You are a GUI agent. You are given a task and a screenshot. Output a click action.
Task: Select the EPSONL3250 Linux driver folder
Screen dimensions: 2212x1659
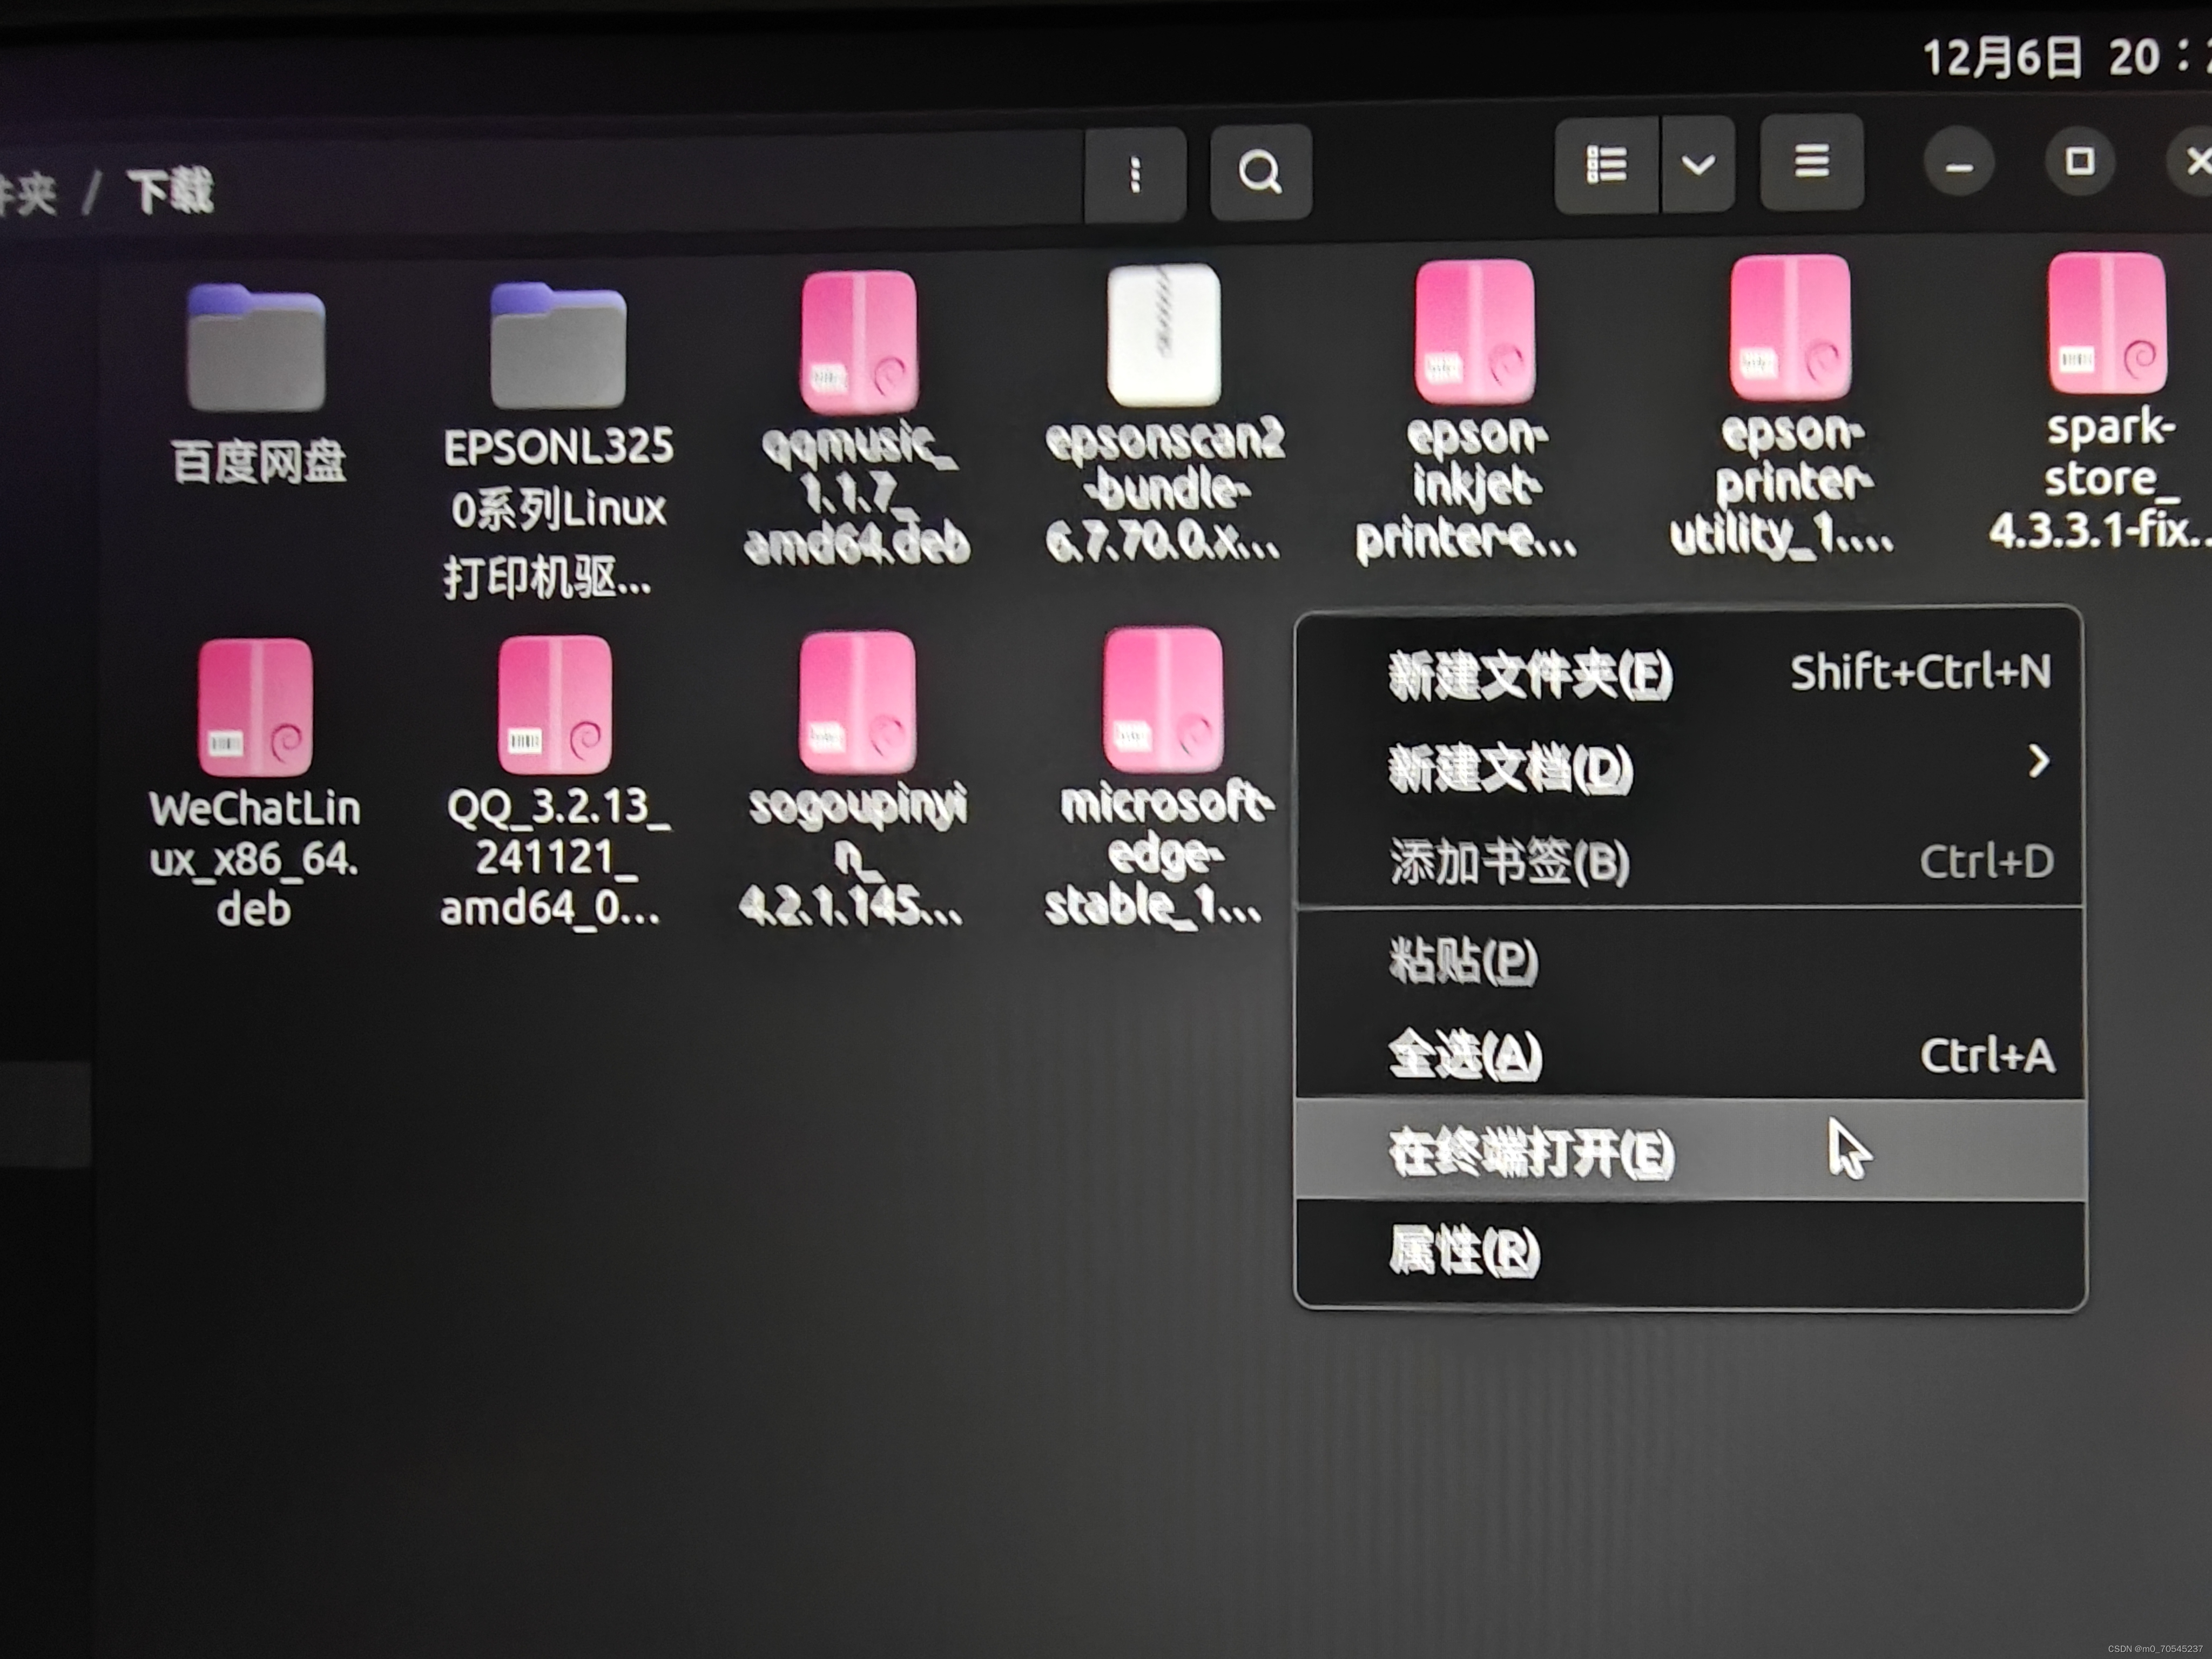pos(558,348)
